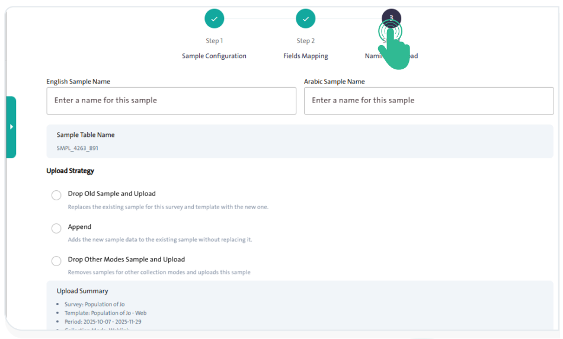Select Drop Other Modes Sample and Upload
Screen dimensions: 563x339
point(56,261)
